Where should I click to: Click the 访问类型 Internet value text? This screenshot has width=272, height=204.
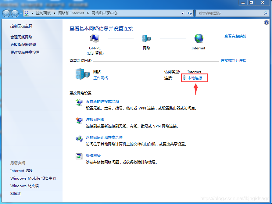194,72
